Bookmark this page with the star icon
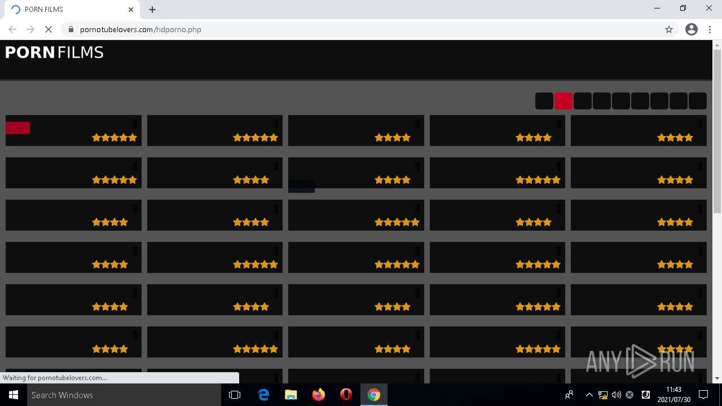 pos(669,29)
